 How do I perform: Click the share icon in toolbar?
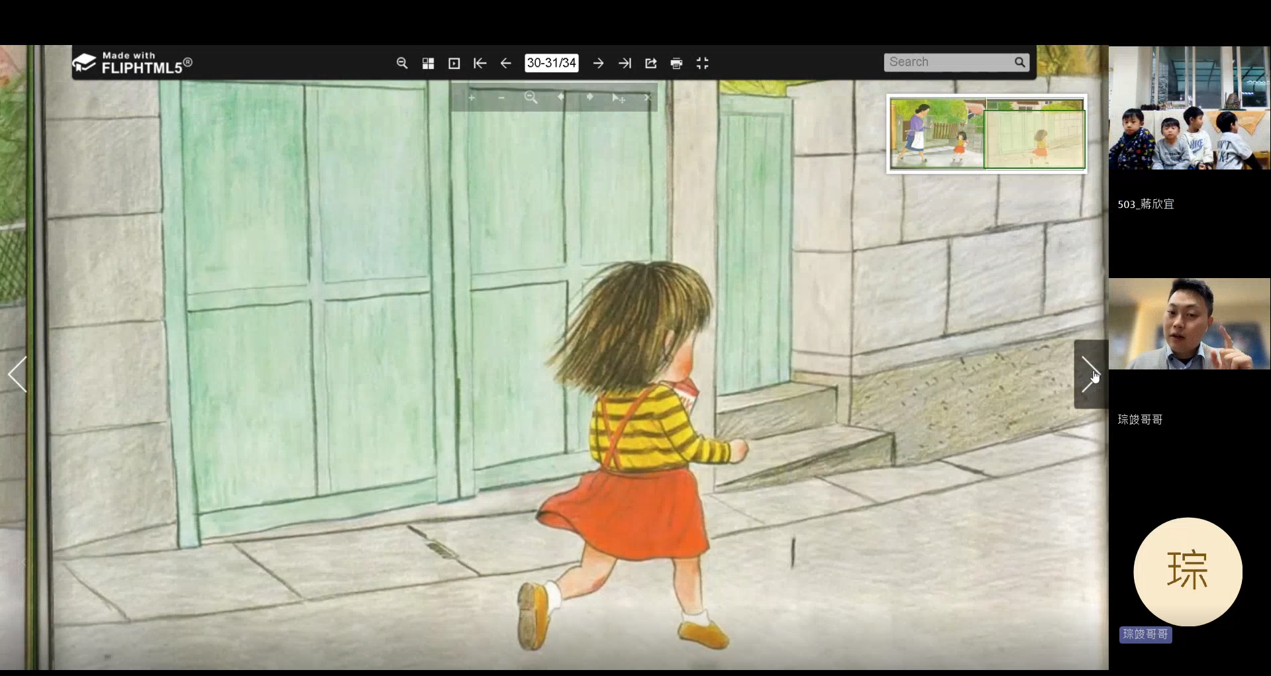coord(650,64)
